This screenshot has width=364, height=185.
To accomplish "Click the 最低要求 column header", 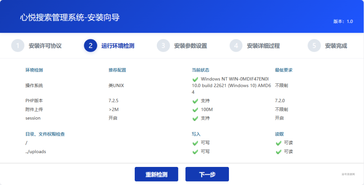I will 284,70.
